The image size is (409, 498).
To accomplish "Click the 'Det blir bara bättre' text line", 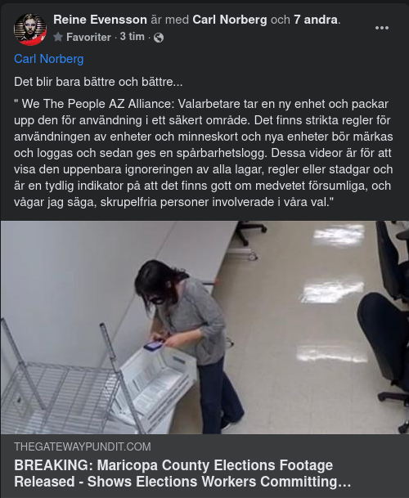I will [98, 82].
